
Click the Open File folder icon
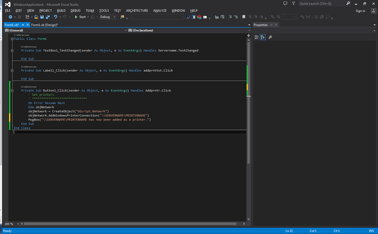click(x=36, y=17)
